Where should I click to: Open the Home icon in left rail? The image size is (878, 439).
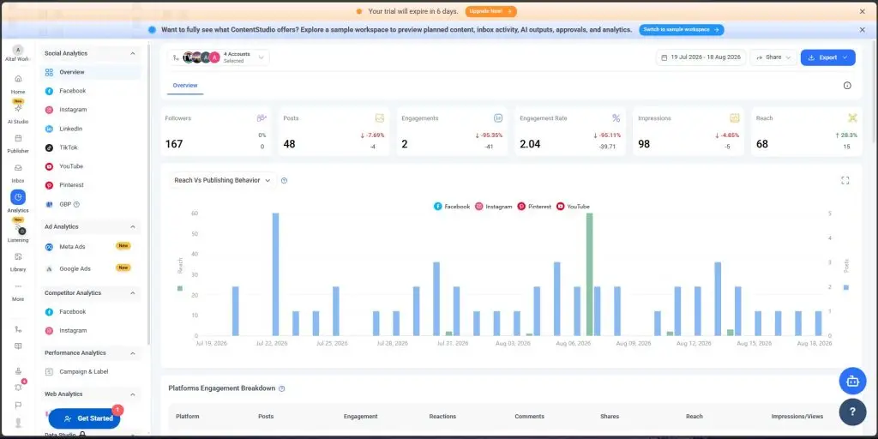[18, 78]
